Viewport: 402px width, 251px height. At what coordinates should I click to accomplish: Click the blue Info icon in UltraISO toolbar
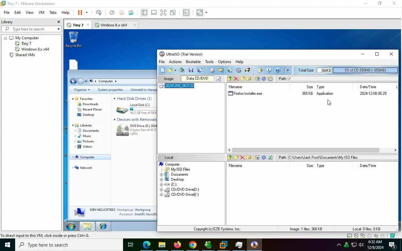point(269,70)
